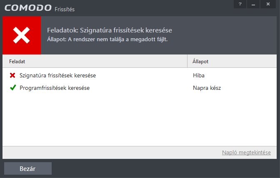Click the column divider between Feladat and Állapot
This screenshot has height=178, width=280.
[187, 61]
